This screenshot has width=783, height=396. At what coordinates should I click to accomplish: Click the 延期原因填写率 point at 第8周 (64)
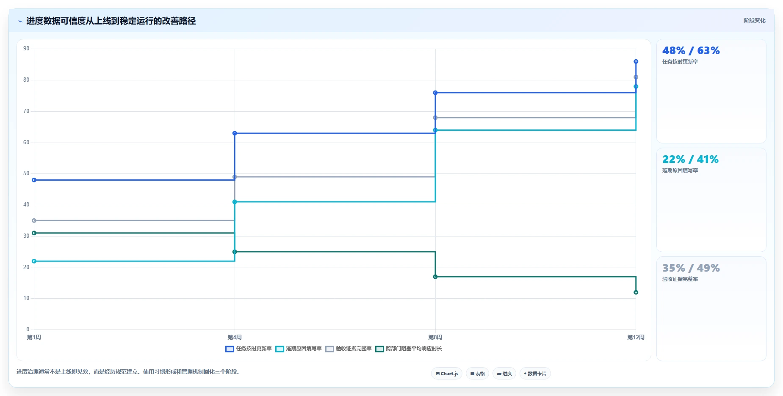435,130
